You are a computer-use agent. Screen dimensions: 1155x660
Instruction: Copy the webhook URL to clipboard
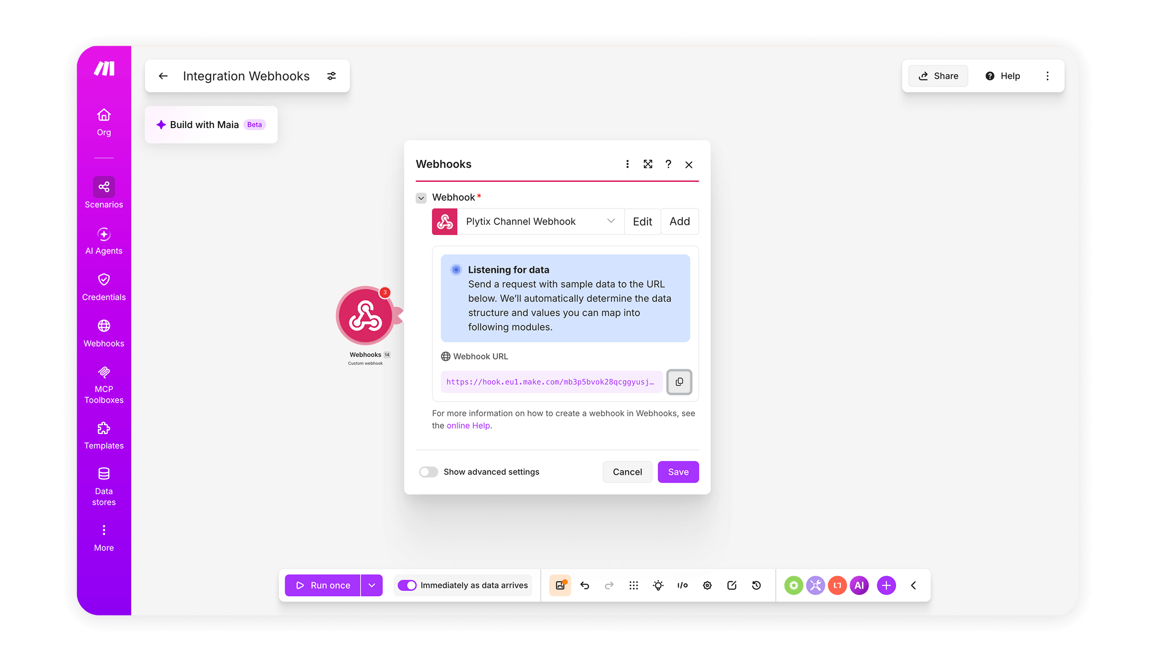679,382
